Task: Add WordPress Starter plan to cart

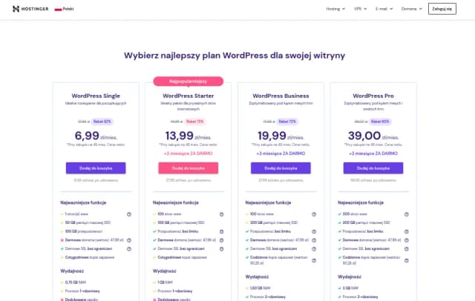Action: [188, 168]
